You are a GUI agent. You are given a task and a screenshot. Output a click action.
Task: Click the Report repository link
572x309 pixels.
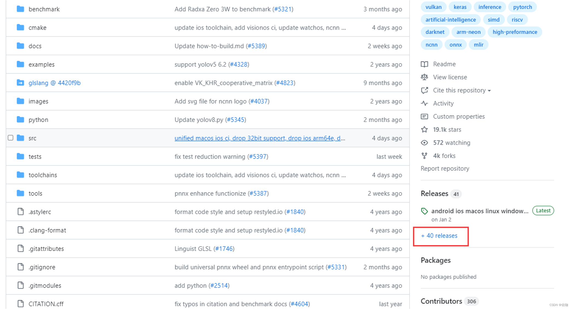pyautogui.click(x=445, y=169)
